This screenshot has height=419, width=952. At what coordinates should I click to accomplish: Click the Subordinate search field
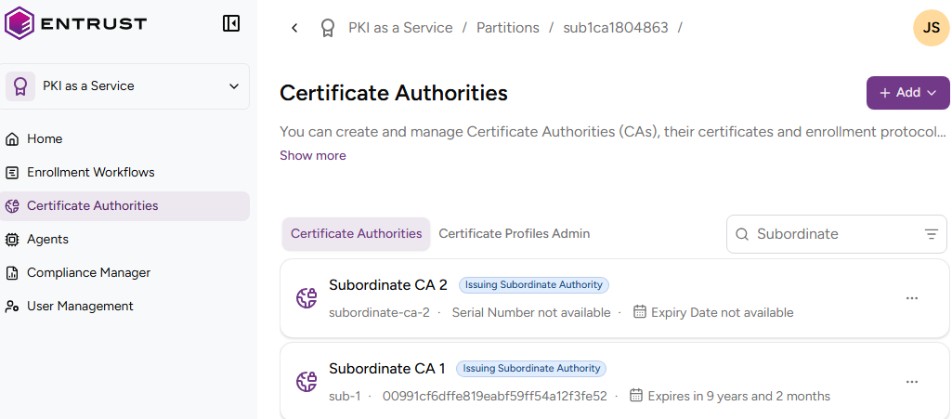tap(831, 234)
